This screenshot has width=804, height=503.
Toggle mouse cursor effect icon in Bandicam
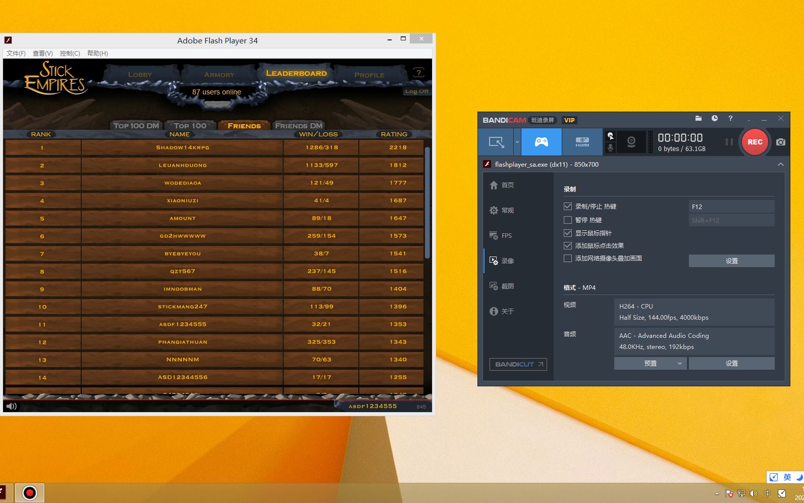pos(610,136)
